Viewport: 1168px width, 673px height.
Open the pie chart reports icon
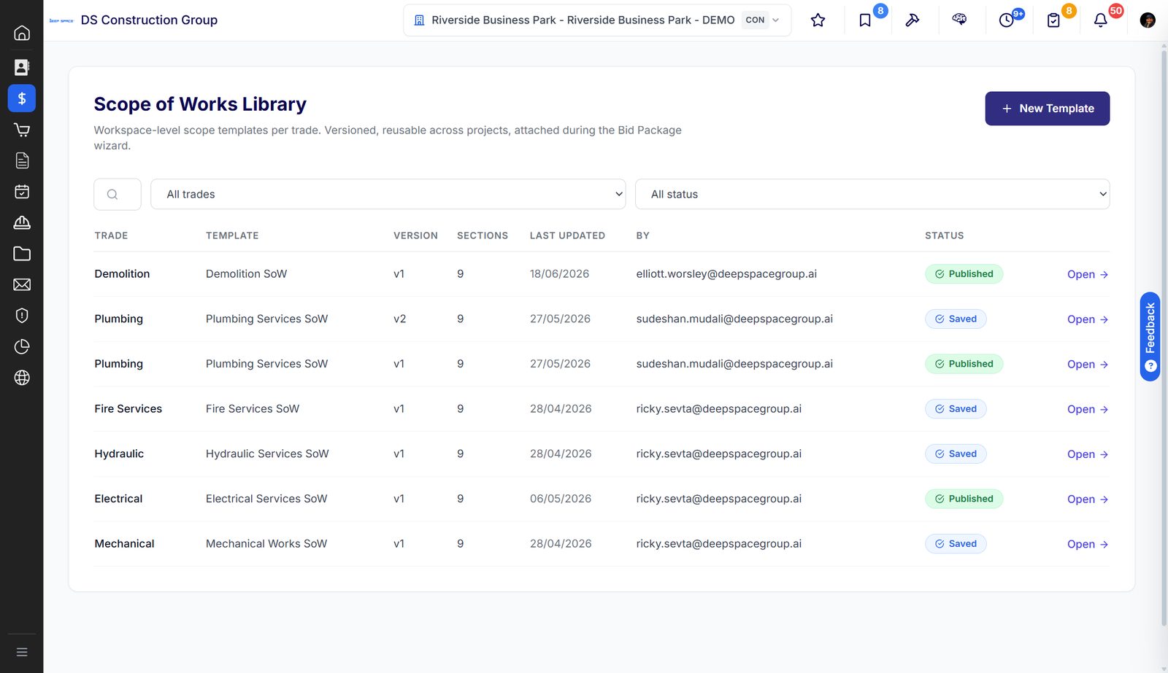[22, 346]
